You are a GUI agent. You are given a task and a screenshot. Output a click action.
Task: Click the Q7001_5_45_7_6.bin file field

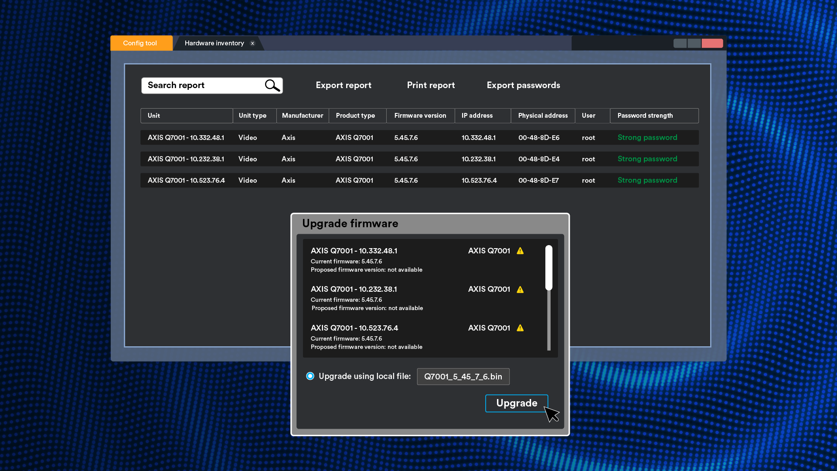(x=463, y=376)
